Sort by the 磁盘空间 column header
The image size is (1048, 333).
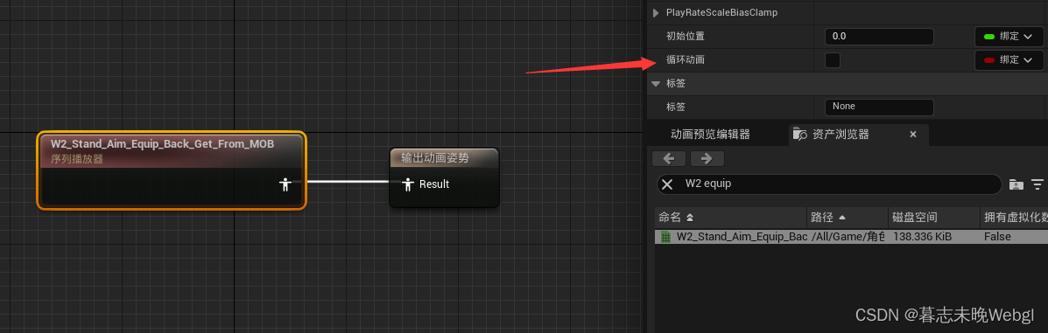(933, 218)
